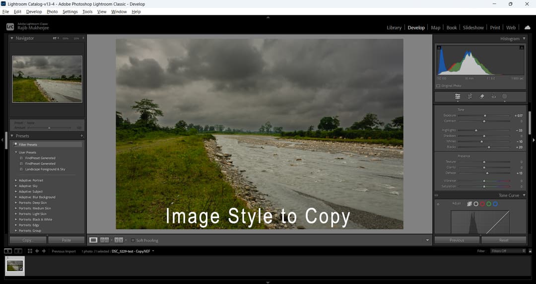The height and width of the screenshot is (284, 536).
Task: Collapse the Tone Curve panel
Action: [x=524, y=196]
